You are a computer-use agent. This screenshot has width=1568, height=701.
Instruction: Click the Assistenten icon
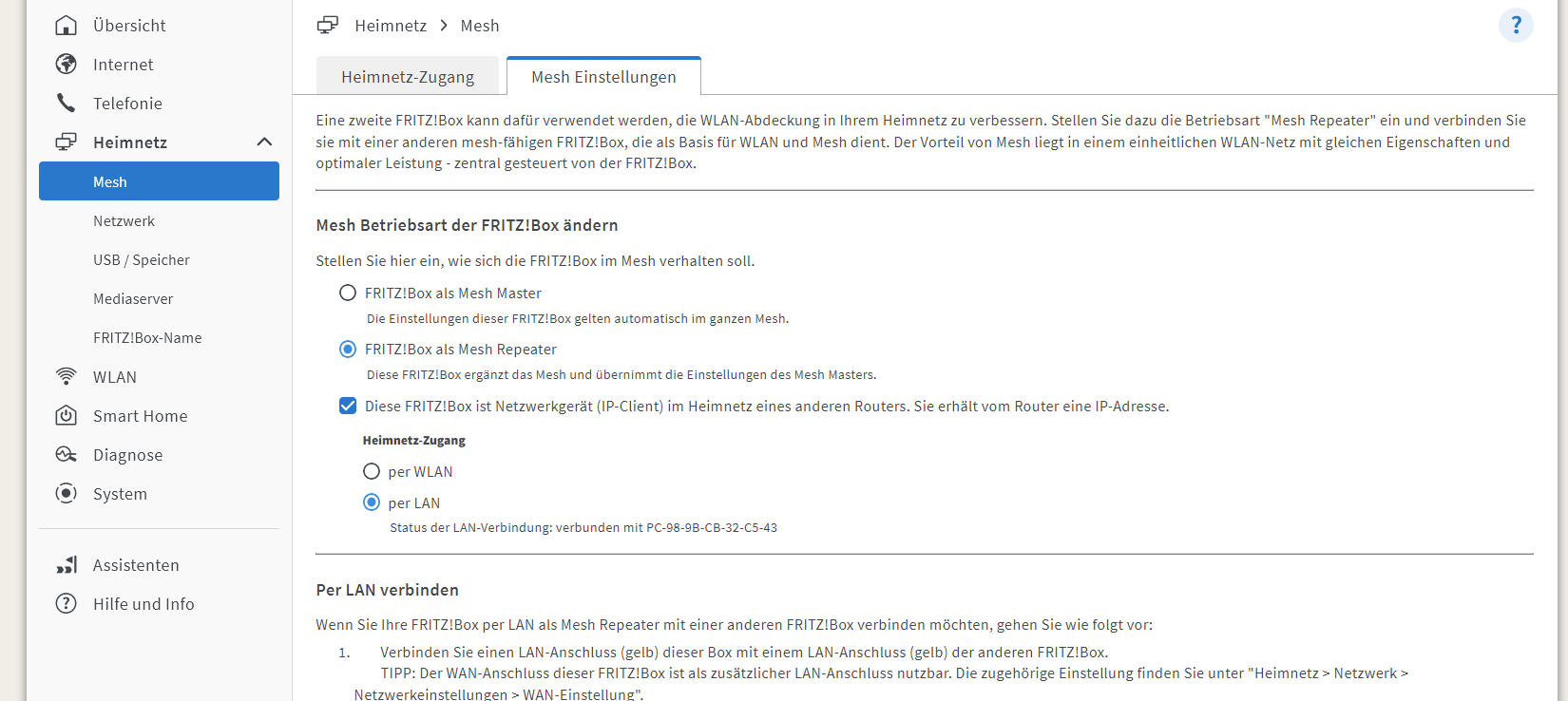66,564
